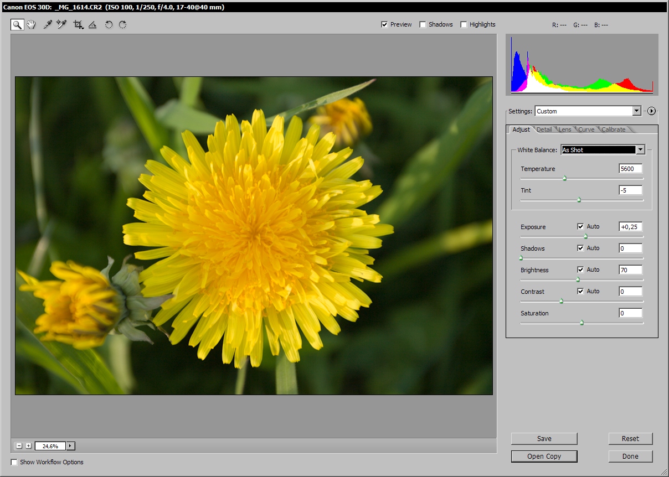669x477 pixels.
Task: Click the Brightness value field
Action: coord(630,270)
